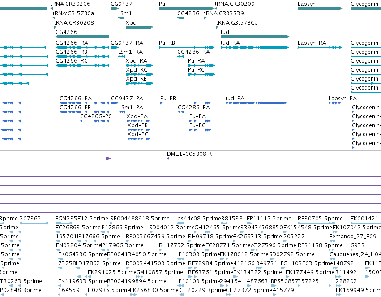Viewport: 381px width, 297px height.
Task: Click the bs44c08.5prime EST label
Action: click(199, 219)
